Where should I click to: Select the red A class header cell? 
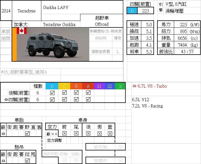click(88, 86)
